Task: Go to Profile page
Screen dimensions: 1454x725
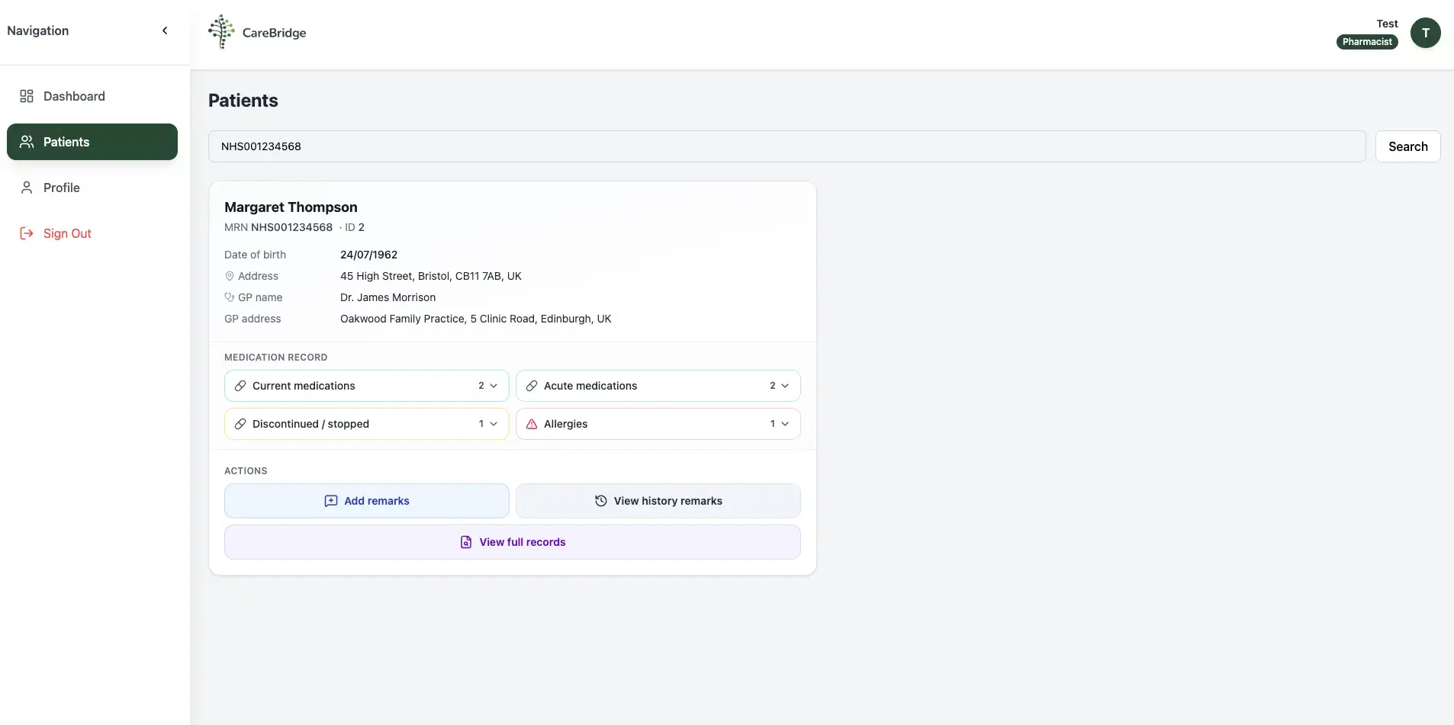Action: (92, 188)
